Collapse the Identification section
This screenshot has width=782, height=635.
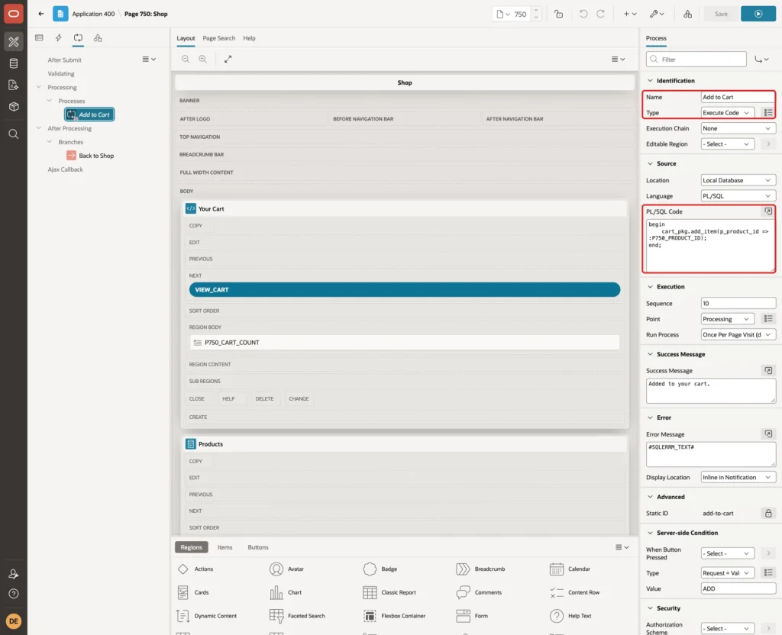650,81
